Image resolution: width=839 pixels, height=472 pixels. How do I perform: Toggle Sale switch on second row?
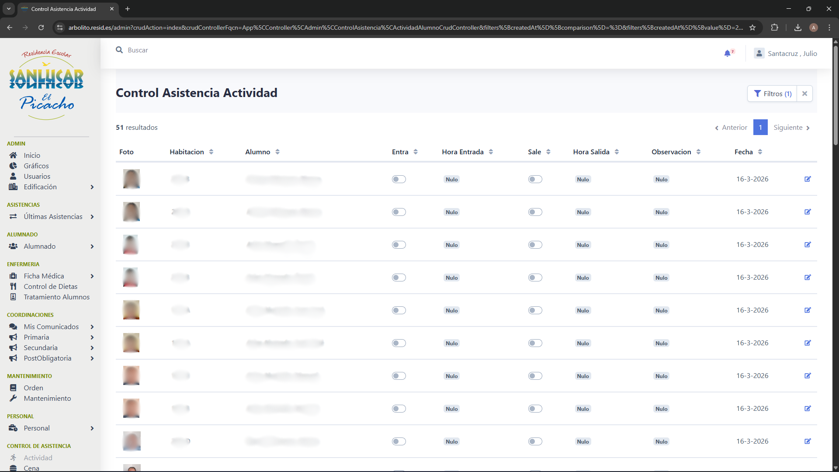(x=535, y=212)
